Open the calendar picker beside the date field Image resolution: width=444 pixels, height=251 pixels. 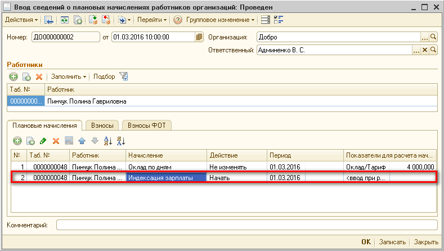pos(199,37)
